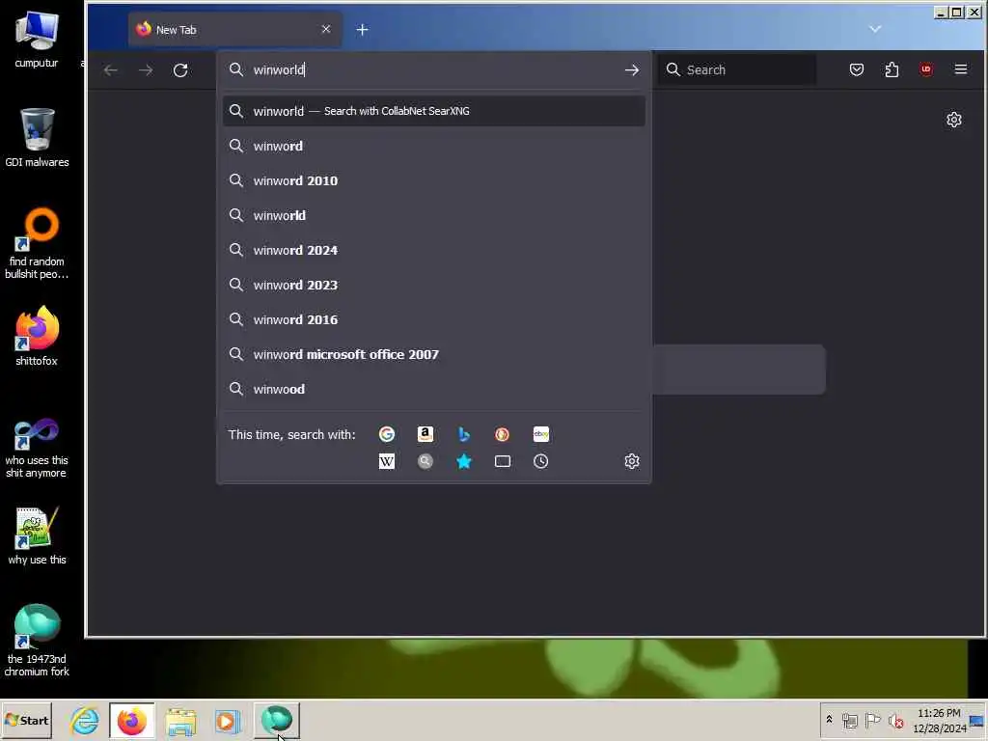Open 'find random bullshit' desktop shortcut
Viewport: 988px width, 741px height.
click(37, 242)
